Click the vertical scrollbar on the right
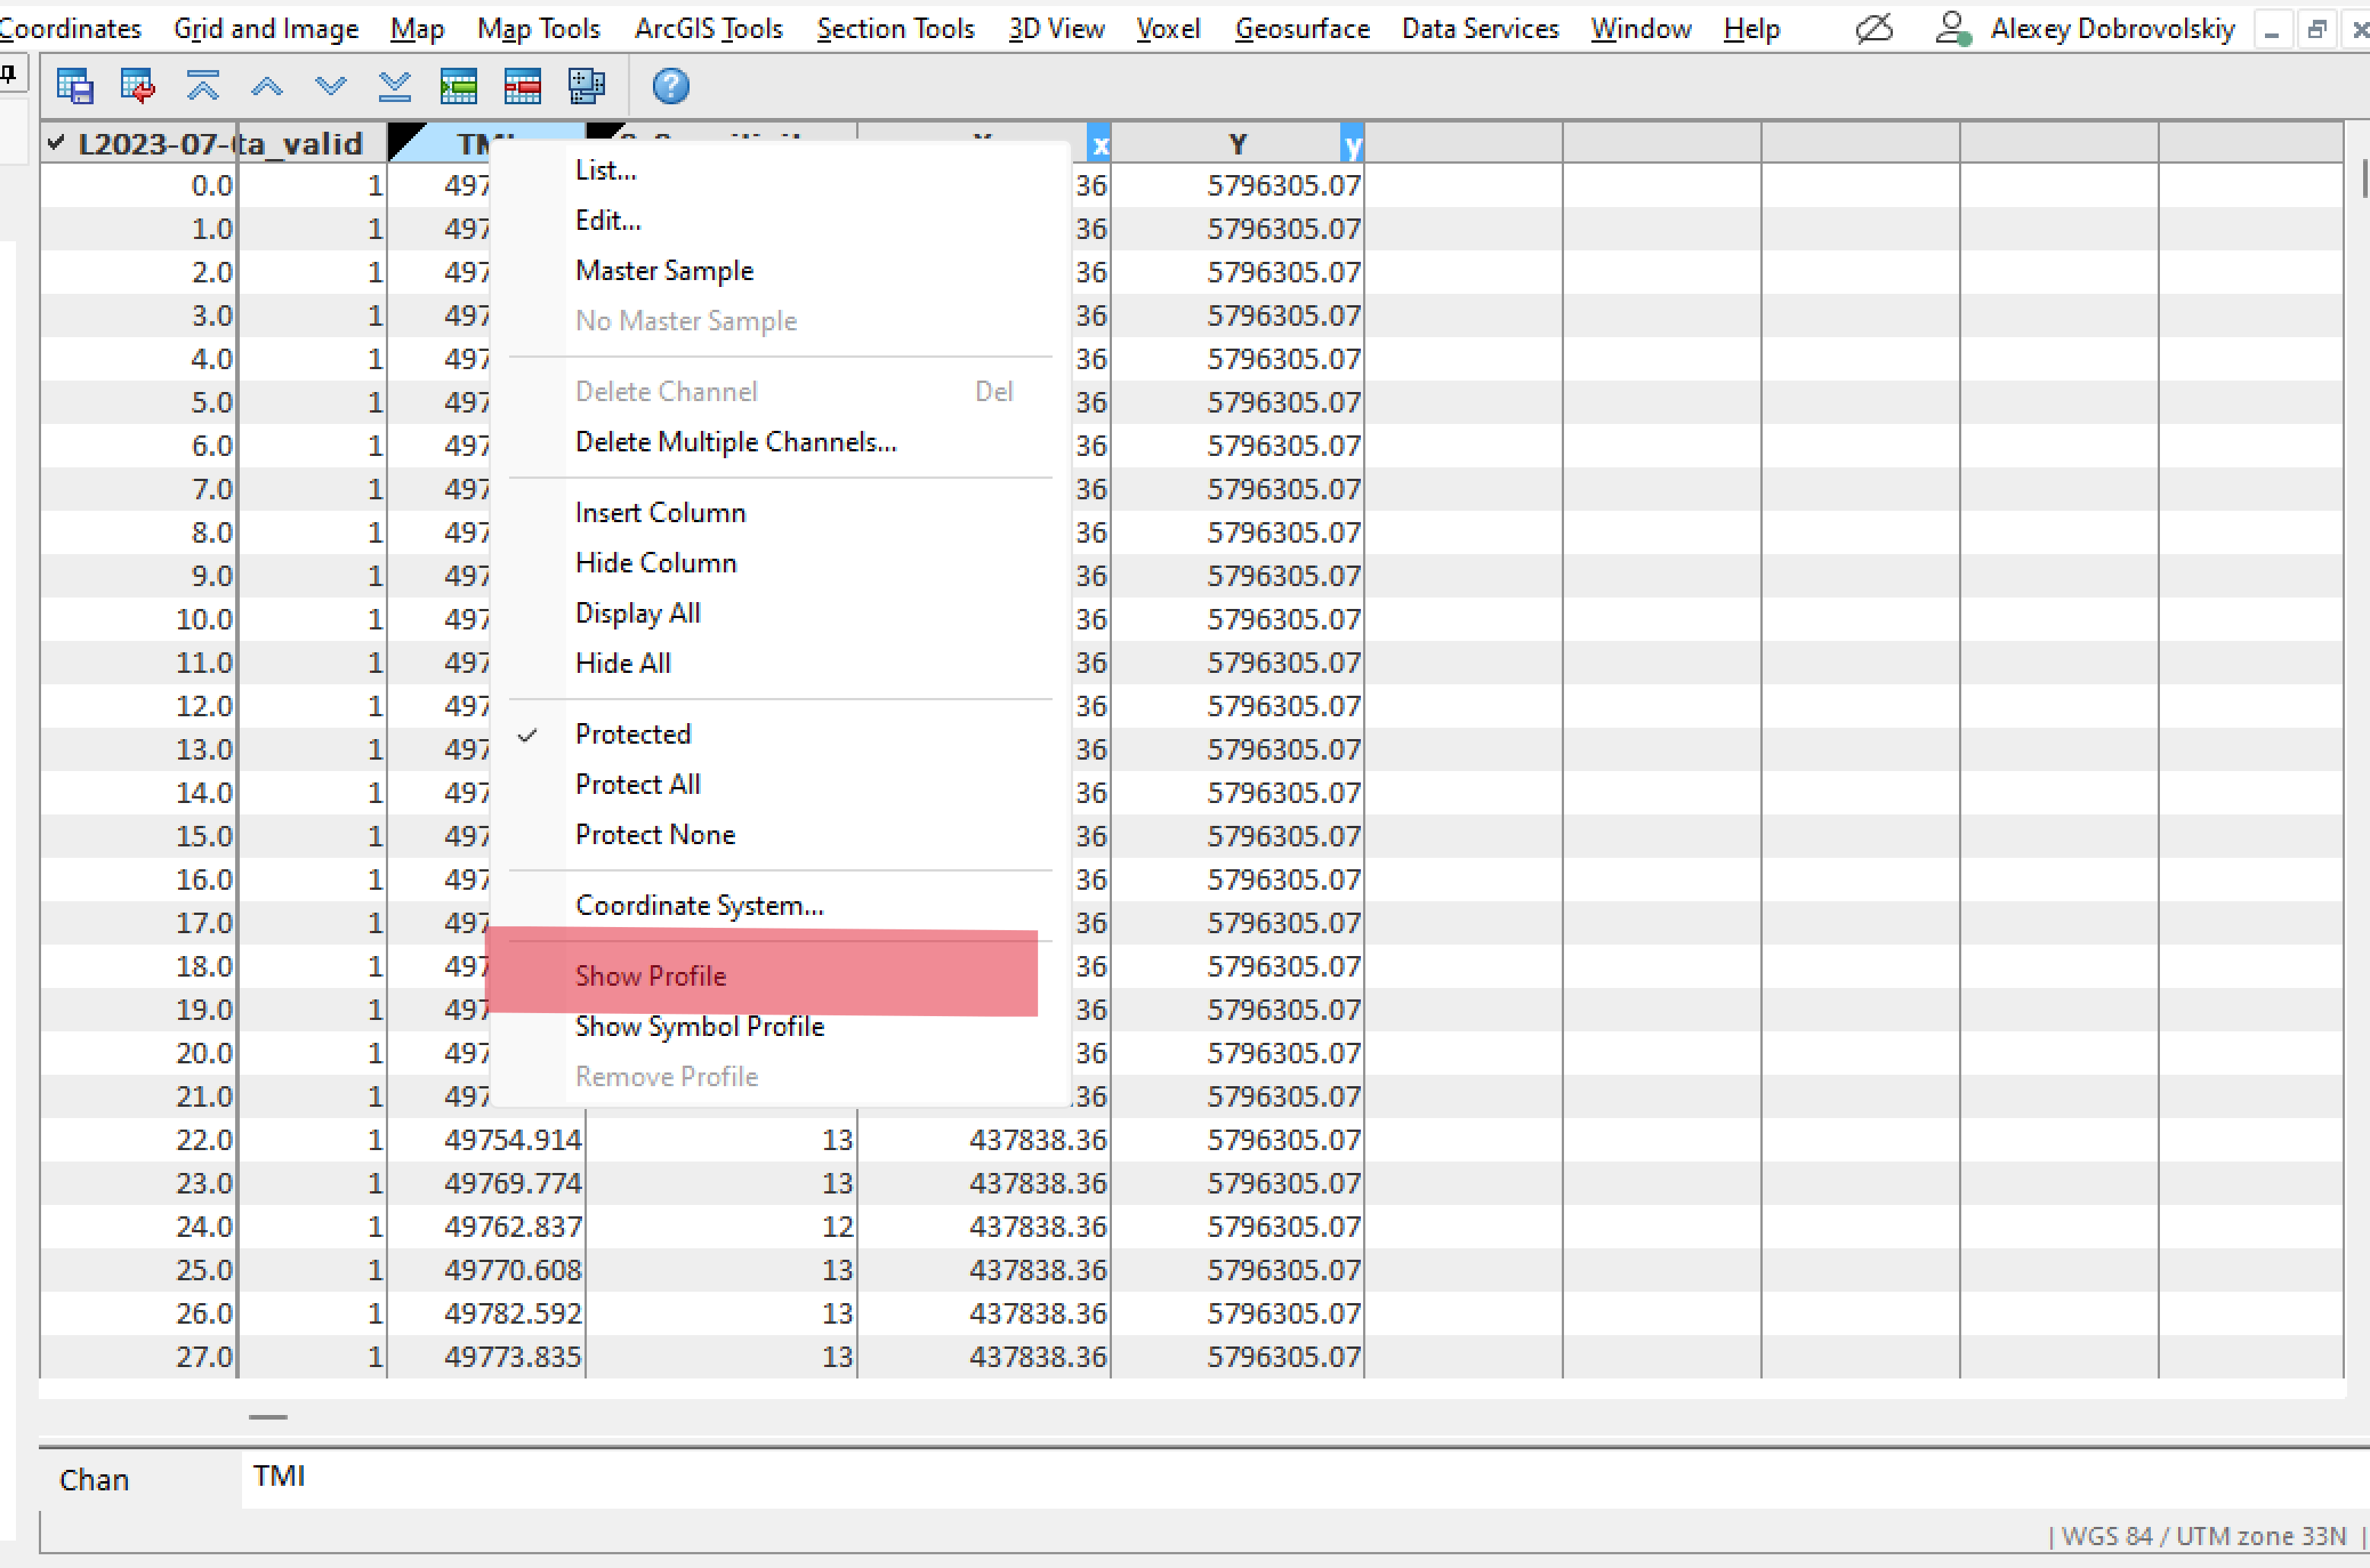 point(2363,180)
